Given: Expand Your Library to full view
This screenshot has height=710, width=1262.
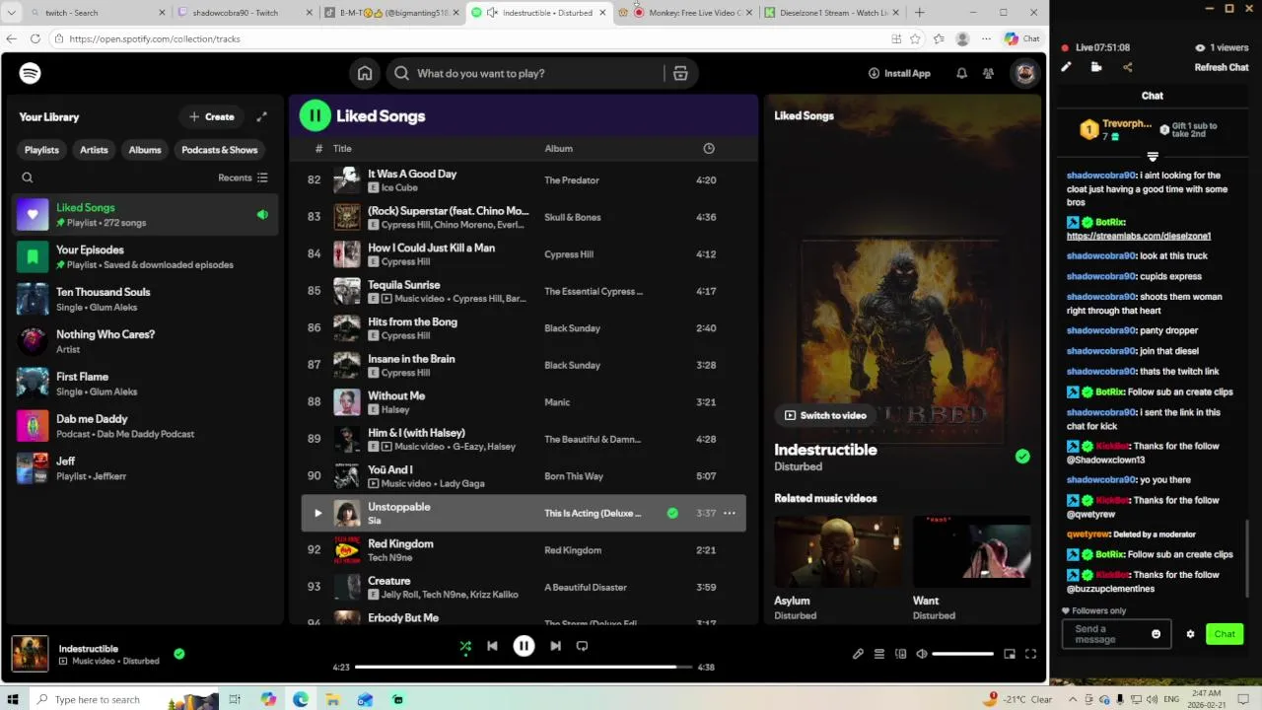Looking at the screenshot, I should [261, 116].
